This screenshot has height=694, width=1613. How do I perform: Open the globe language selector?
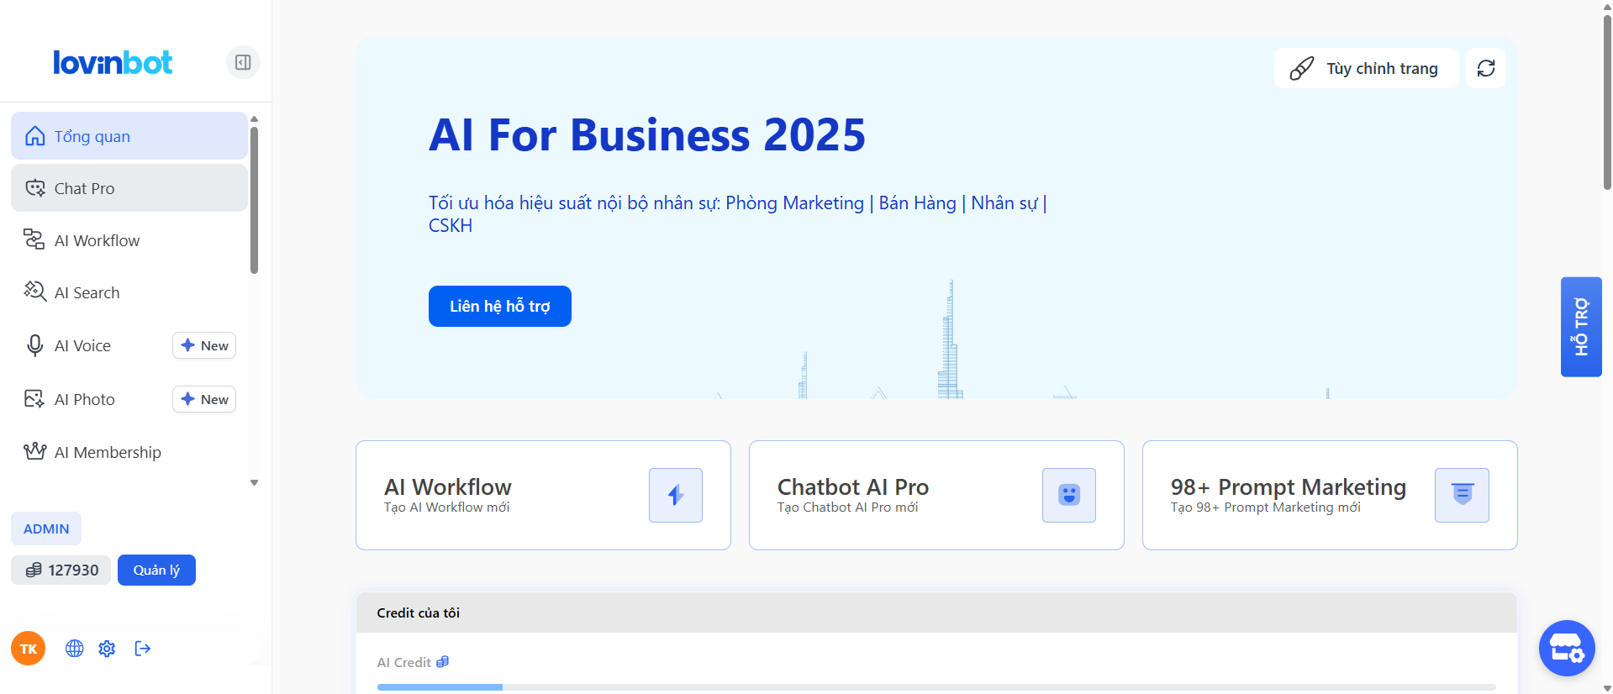point(75,649)
